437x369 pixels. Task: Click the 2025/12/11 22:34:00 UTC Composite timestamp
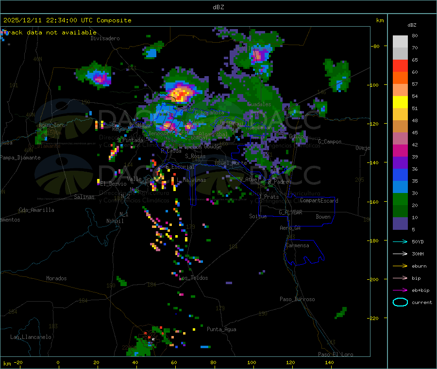(x=67, y=20)
